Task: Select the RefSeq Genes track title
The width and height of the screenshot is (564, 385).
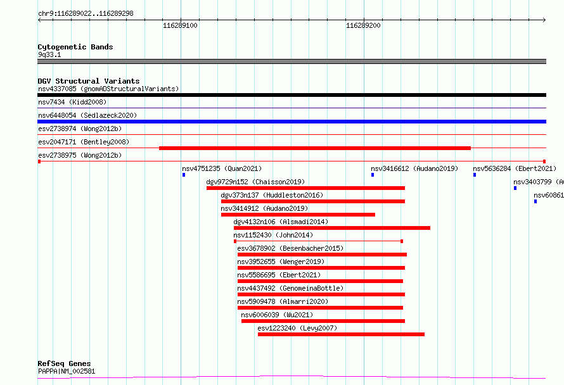Action: tap(64, 363)
